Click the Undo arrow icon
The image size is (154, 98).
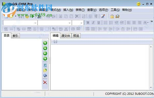48,16
